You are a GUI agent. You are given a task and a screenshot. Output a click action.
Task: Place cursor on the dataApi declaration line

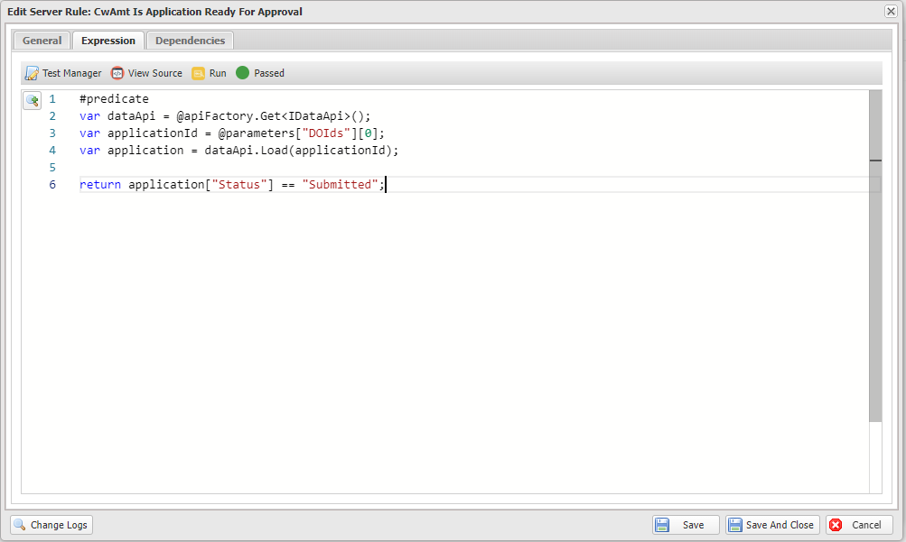coord(225,116)
